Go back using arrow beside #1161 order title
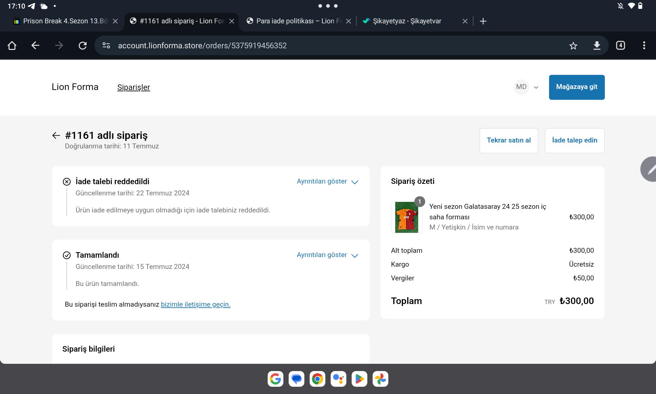The height and width of the screenshot is (394, 656). tap(56, 135)
